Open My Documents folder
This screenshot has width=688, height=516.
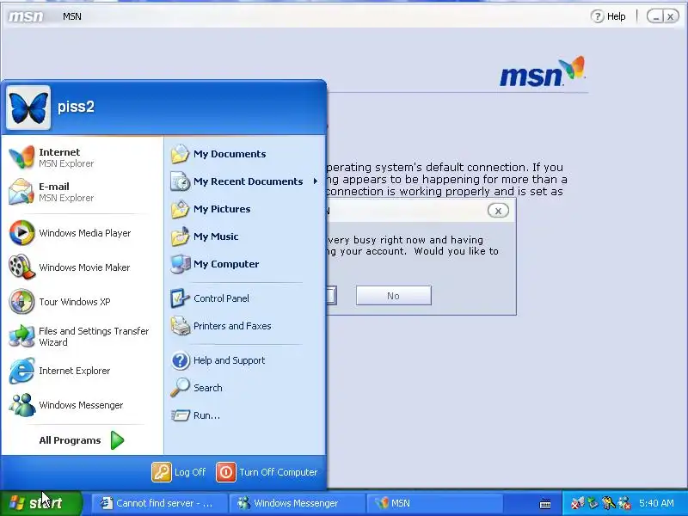244,154
